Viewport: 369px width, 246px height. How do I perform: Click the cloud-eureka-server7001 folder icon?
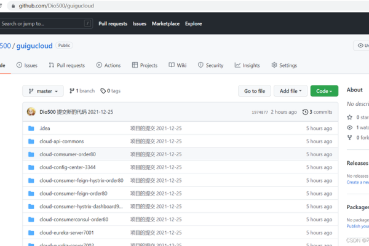coord(31,232)
